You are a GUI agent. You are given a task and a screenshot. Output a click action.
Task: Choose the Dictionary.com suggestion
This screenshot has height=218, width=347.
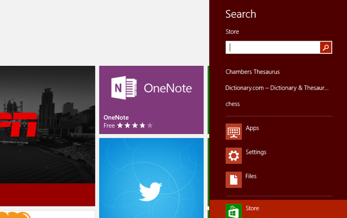[x=277, y=88]
